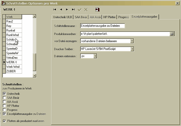
Task: Open the vor Datei erzeugen dropdown
Action: pos(132,41)
